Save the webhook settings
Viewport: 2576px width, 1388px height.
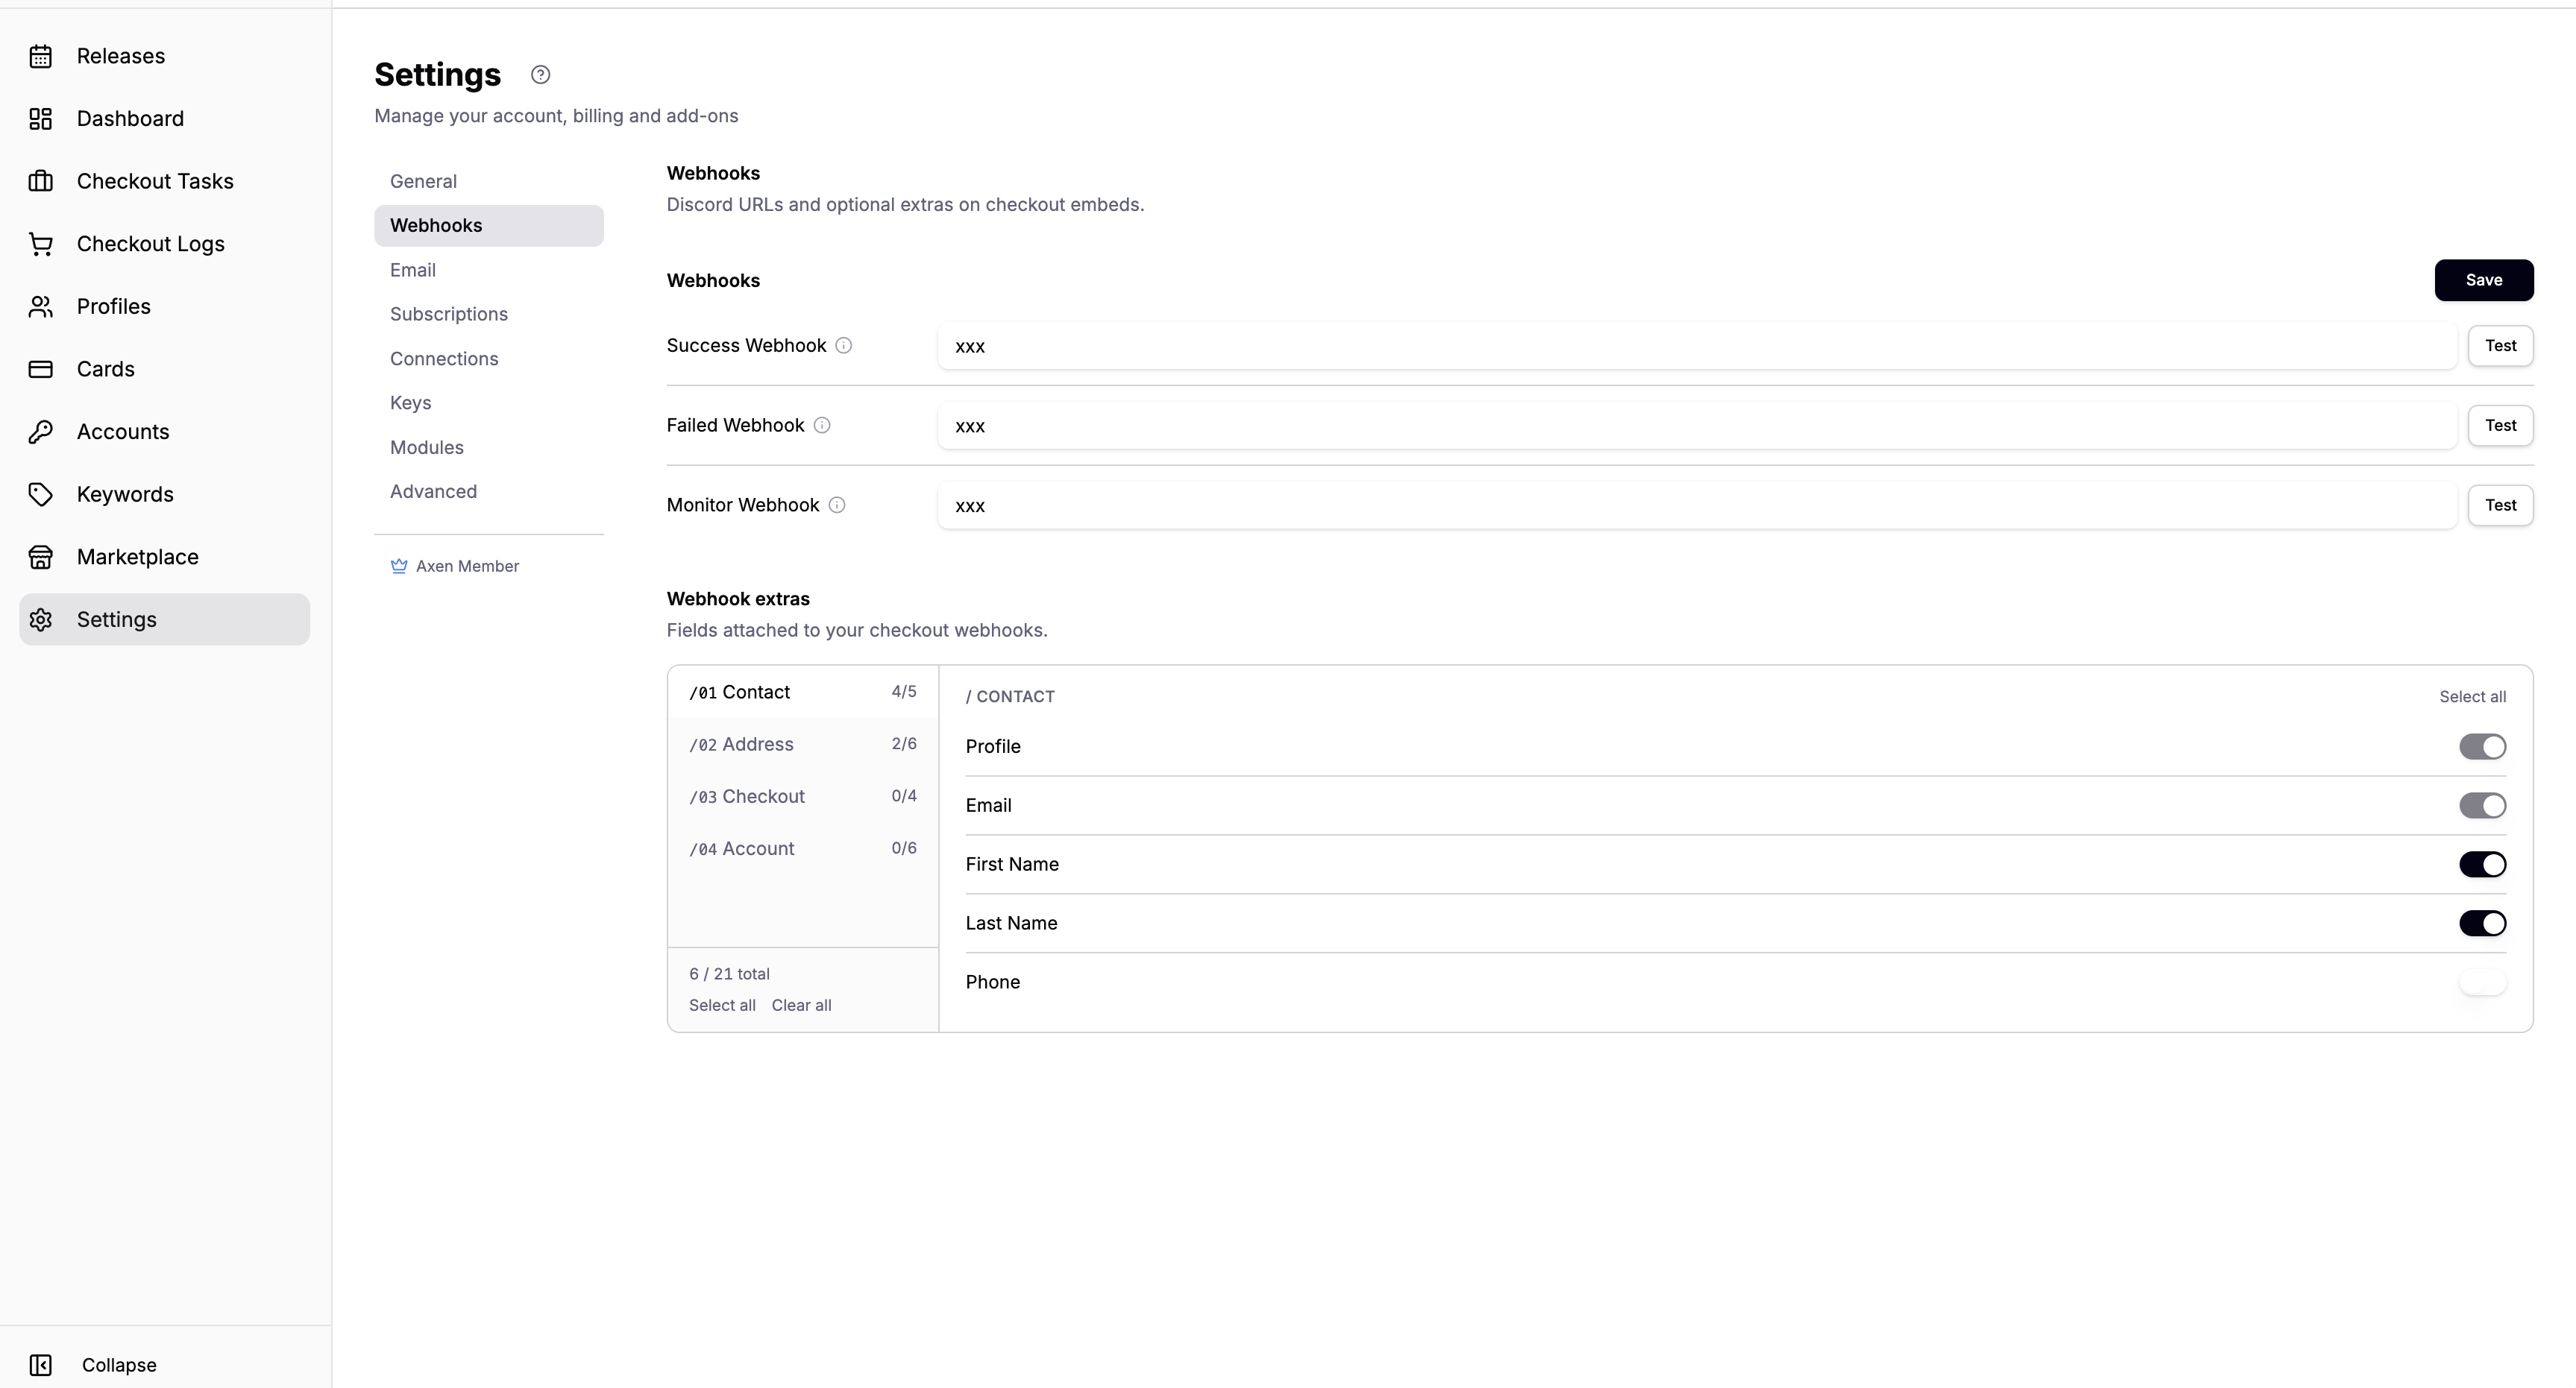pyautogui.click(x=2483, y=280)
